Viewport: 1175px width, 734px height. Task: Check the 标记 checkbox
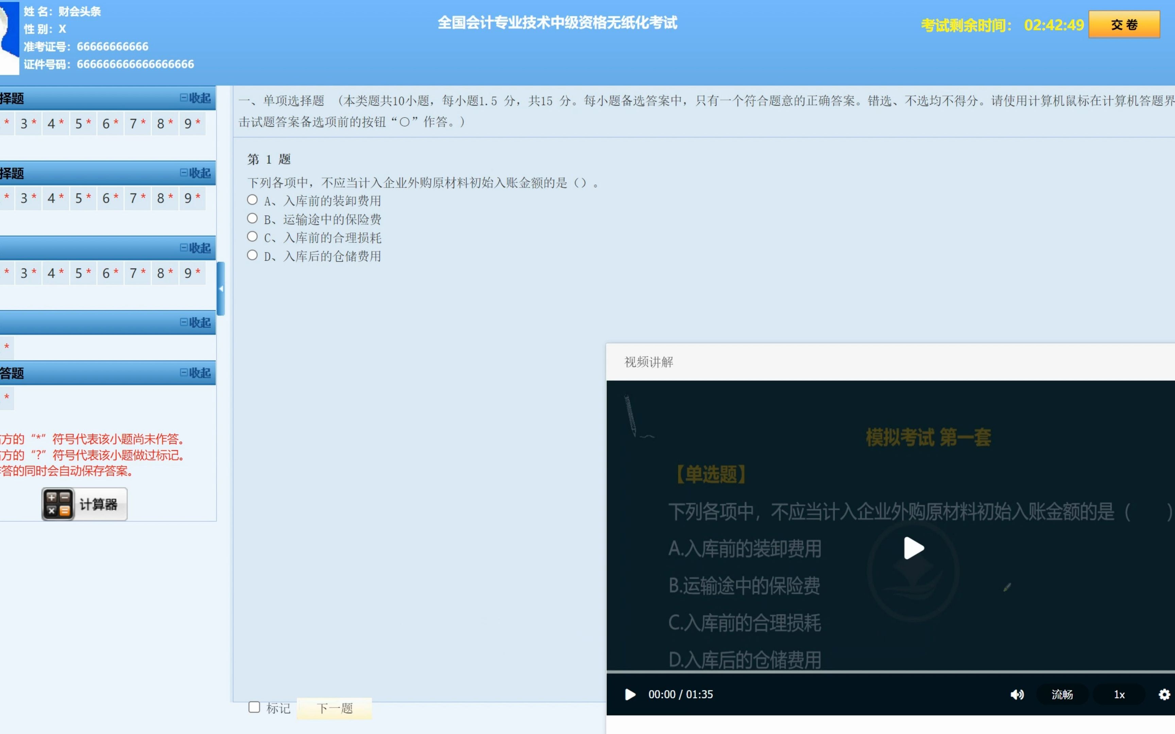254,707
